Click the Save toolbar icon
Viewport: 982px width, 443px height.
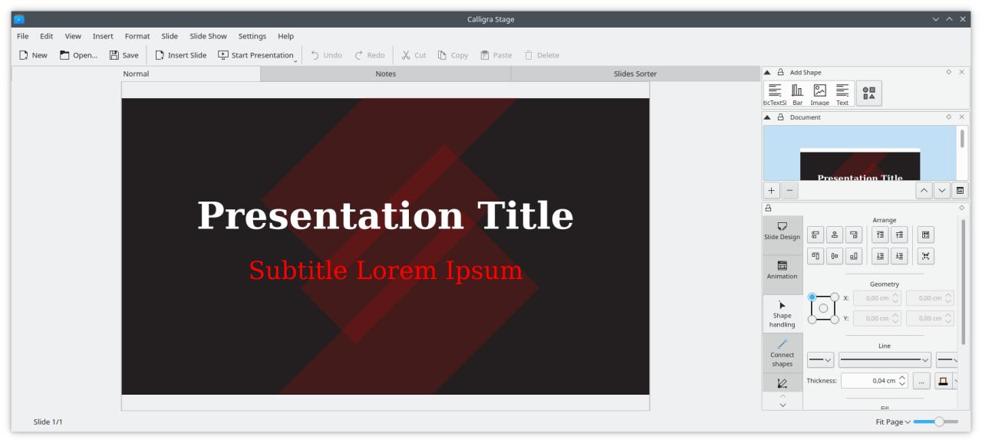pyautogui.click(x=124, y=55)
